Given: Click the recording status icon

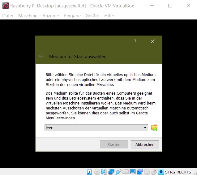Looking at the screenshot, I should tap(140, 172).
